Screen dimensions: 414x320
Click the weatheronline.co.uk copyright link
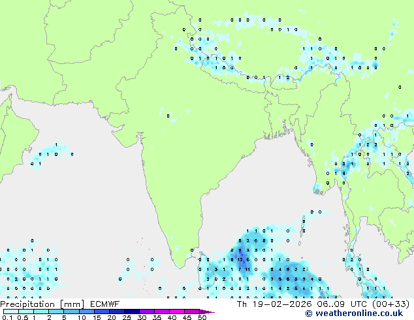point(354,313)
